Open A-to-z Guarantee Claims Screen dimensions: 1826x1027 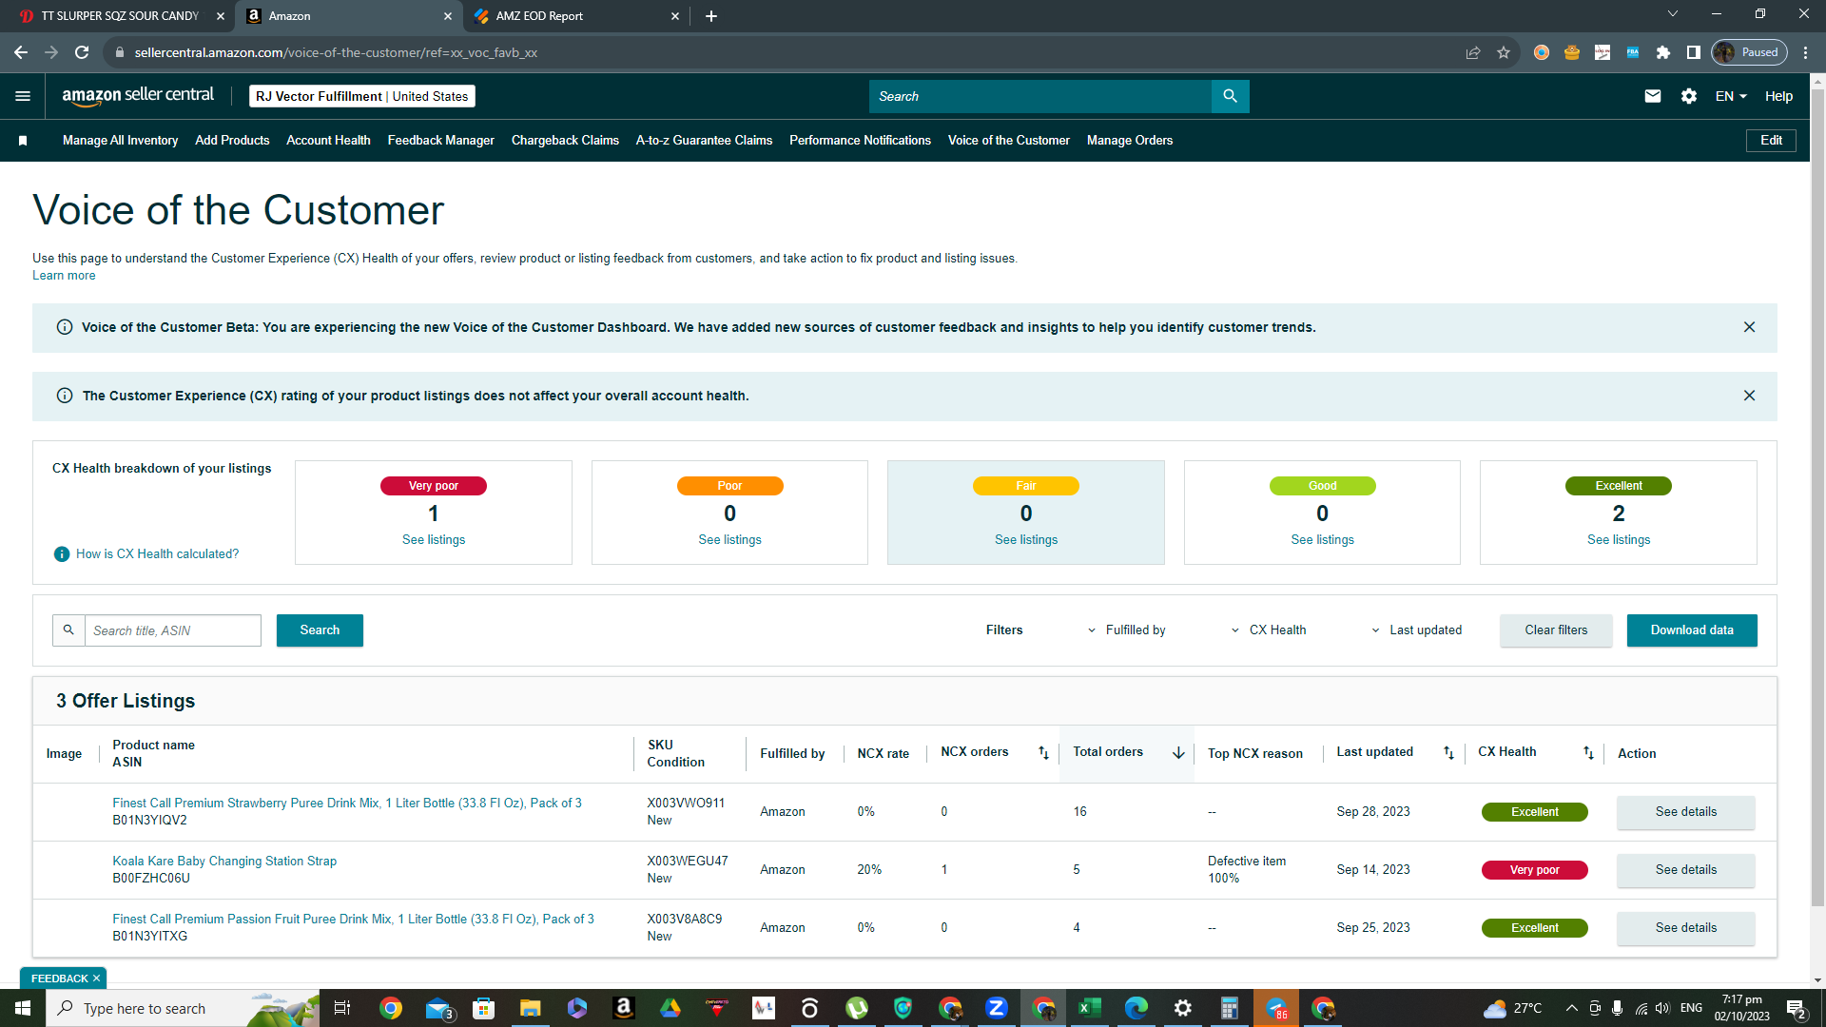point(704,141)
